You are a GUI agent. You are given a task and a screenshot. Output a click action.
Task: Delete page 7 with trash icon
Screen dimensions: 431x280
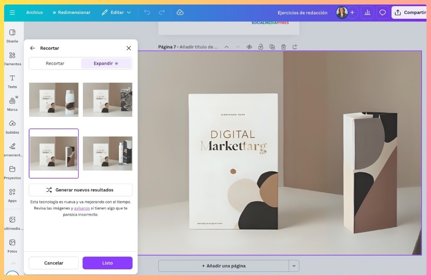pos(283,47)
